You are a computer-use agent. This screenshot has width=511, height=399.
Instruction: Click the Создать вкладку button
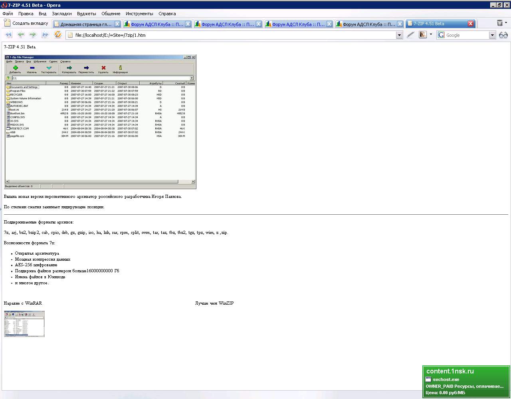tap(26, 23)
